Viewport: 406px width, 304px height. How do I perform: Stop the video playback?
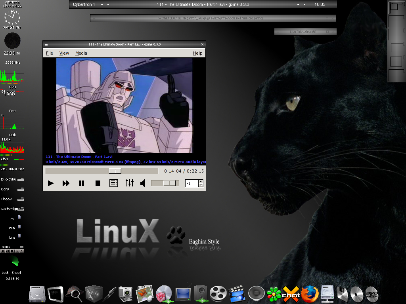pyautogui.click(x=98, y=183)
